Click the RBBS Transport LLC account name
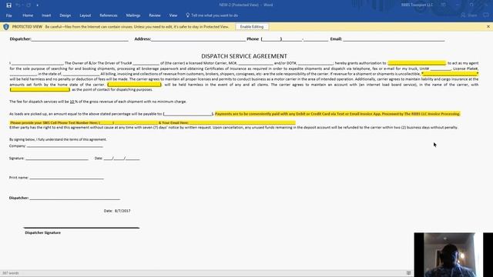Screen dimensions: 493x277 [417, 5]
